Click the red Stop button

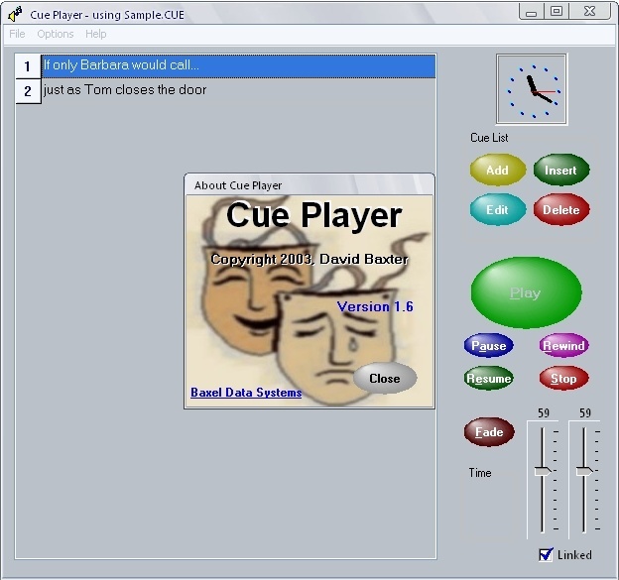coord(563,379)
